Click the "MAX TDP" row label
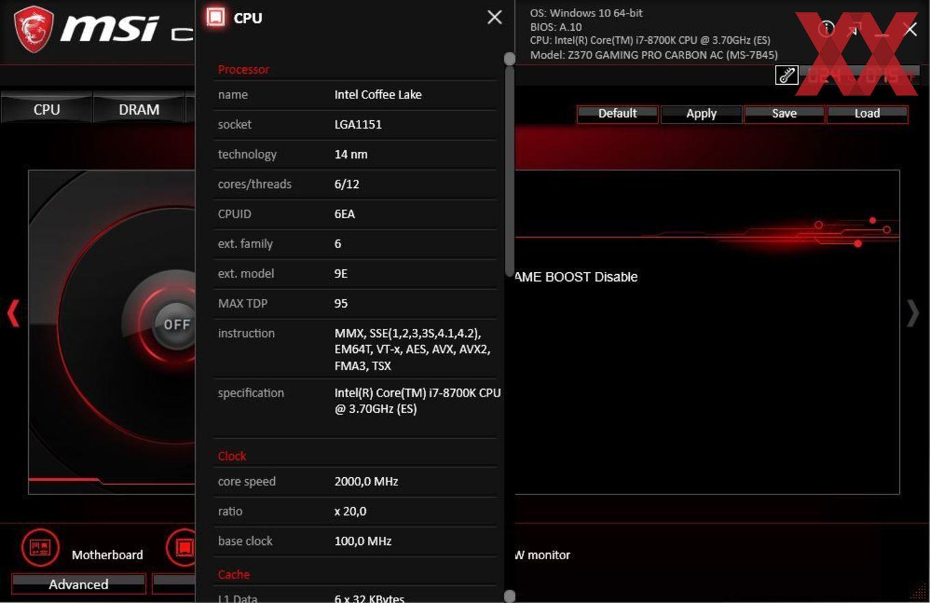The height and width of the screenshot is (603, 930). click(242, 303)
